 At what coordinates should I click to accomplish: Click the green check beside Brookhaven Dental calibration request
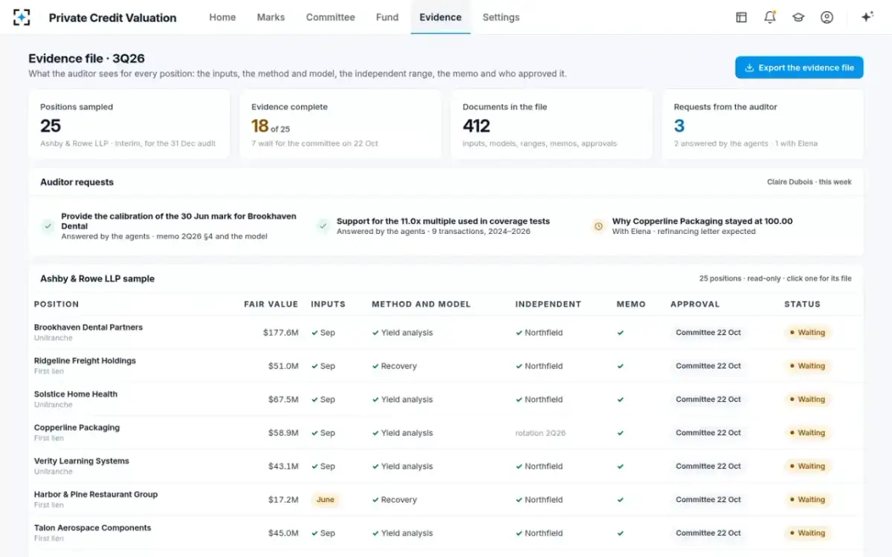point(48,226)
